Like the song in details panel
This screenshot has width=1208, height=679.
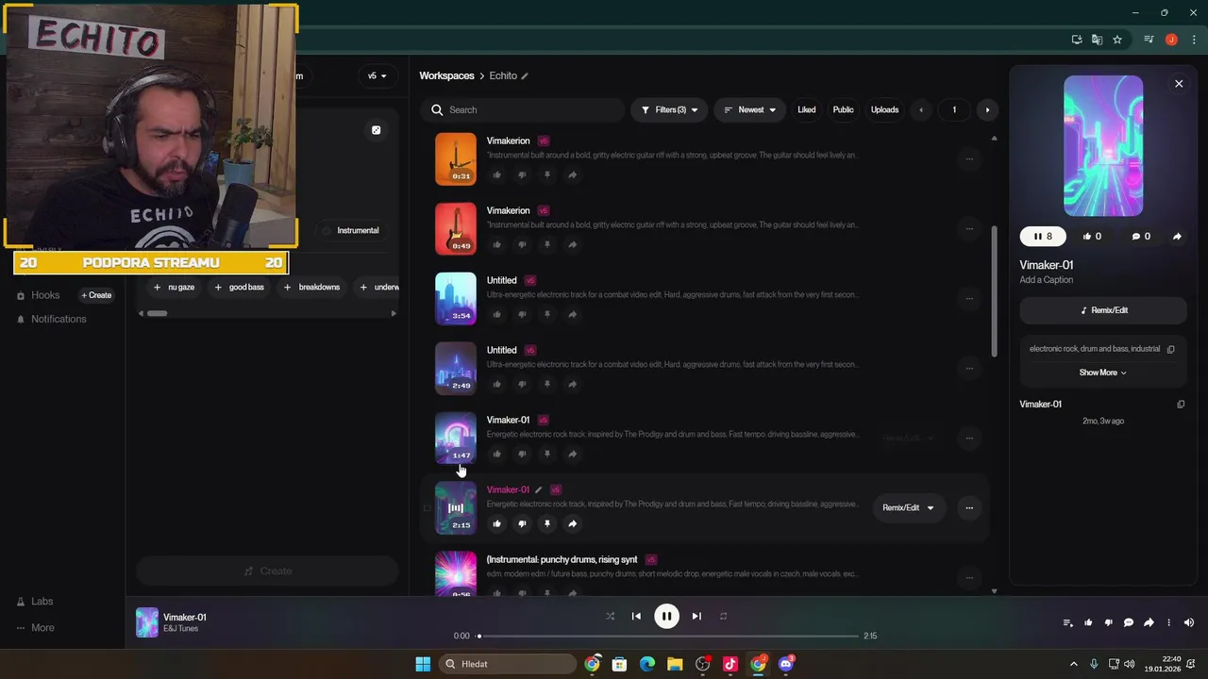1092,237
